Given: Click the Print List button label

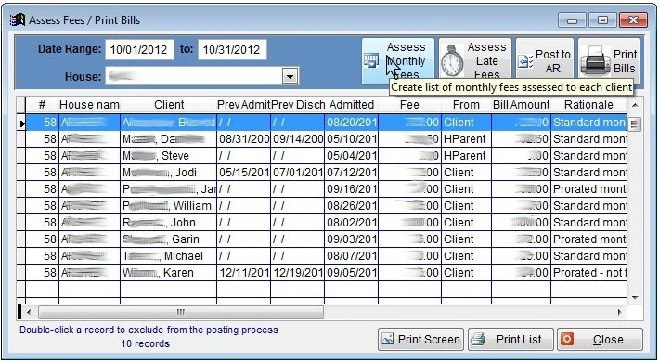Looking at the screenshot, I should click(519, 340).
